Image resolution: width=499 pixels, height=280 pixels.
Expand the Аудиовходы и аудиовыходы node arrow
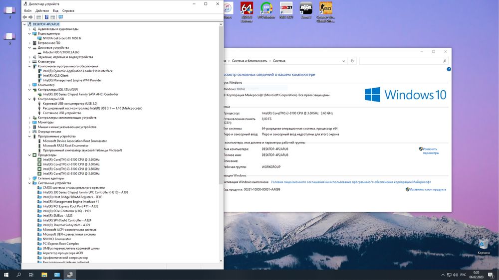[29, 29]
